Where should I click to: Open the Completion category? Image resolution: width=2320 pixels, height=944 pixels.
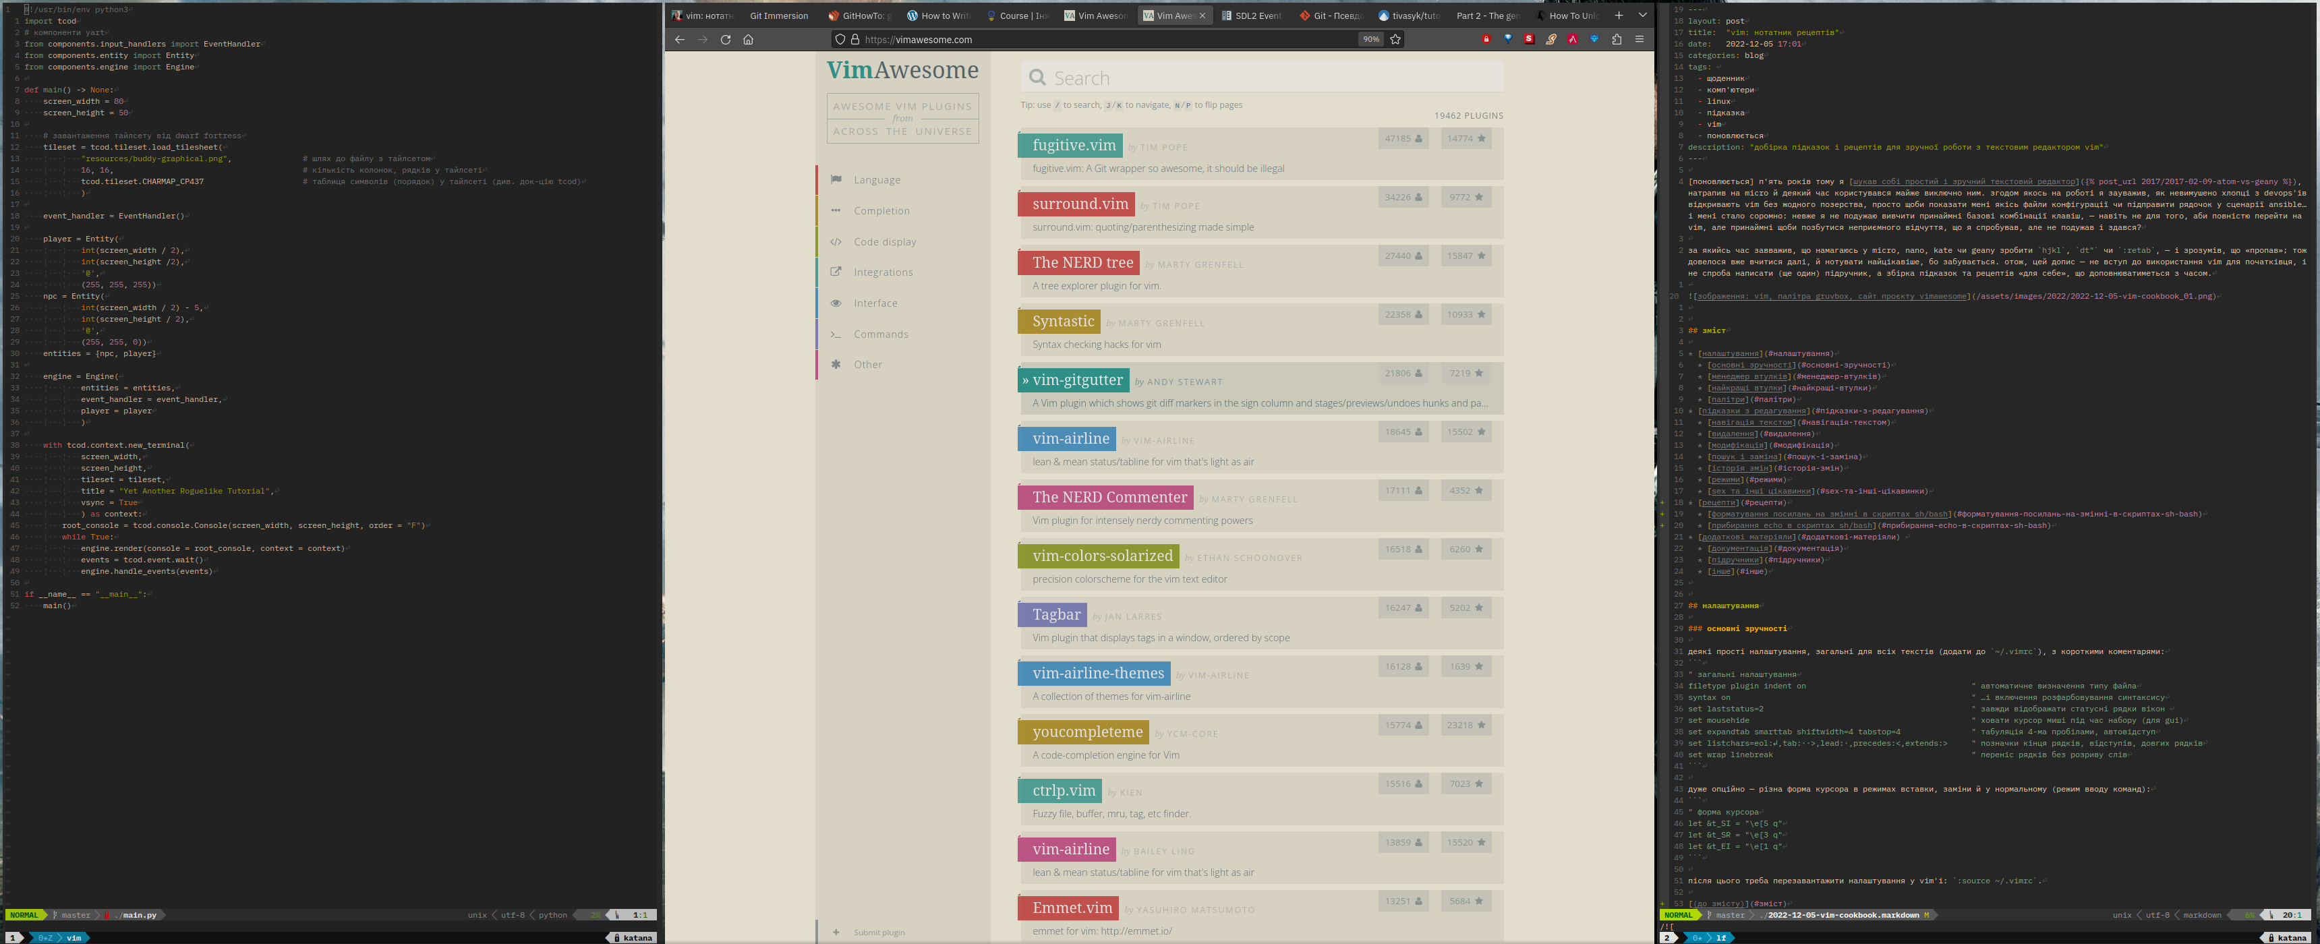[x=881, y=211]
